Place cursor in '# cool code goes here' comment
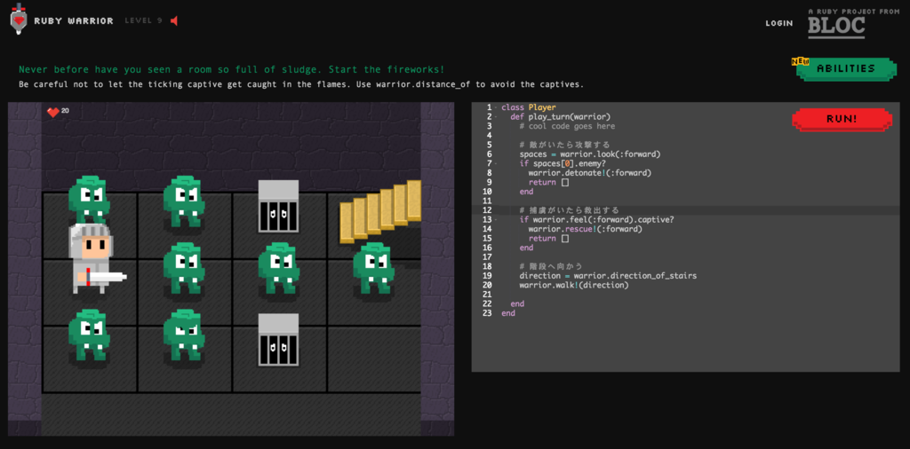 (567, 126)
